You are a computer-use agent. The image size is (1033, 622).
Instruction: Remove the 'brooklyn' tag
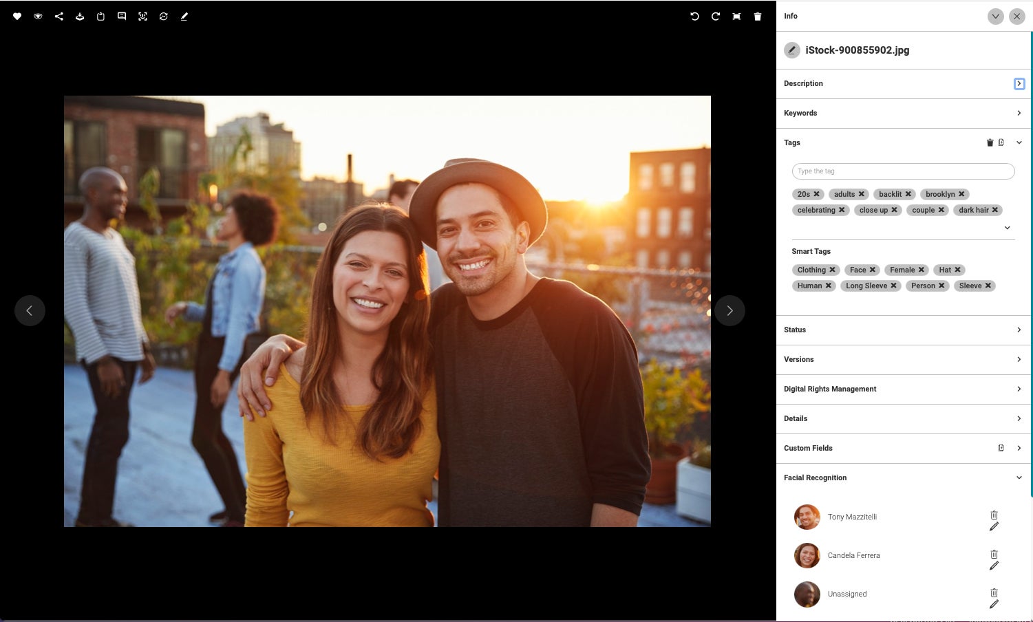coord(961,194)
